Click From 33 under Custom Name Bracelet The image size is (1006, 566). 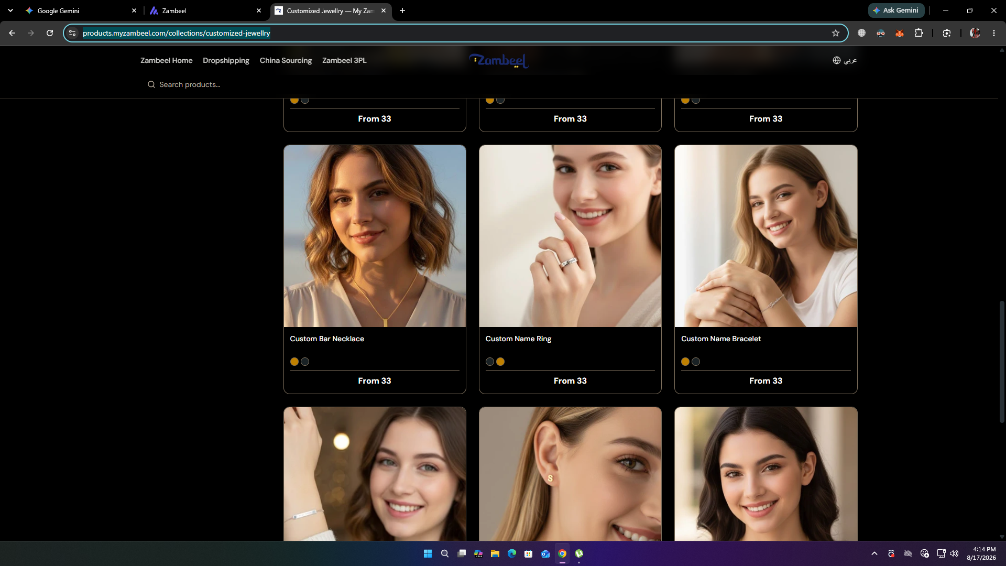(x=766, y=381)
